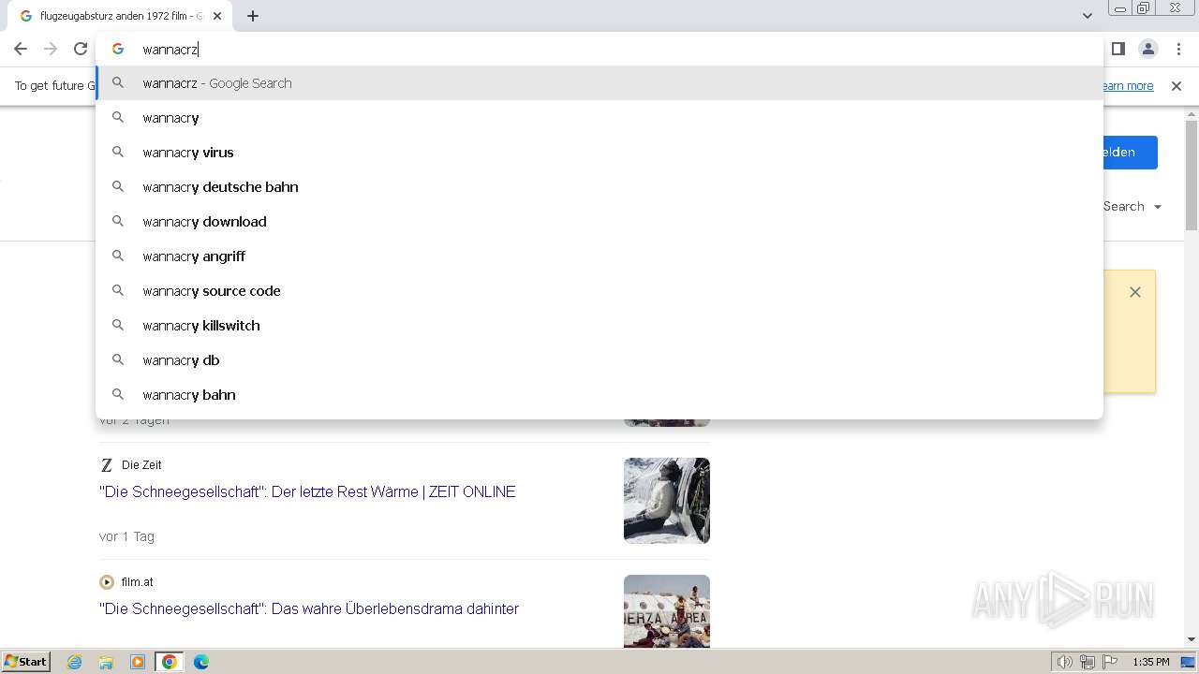1199x674 pixels.
Task: Choose the 'wannacry virus' suggestion
Action: (599, 153)
